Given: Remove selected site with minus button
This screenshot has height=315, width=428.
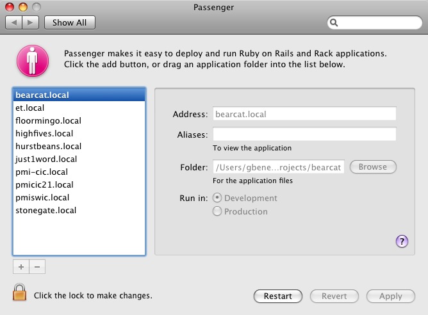Looking at the screenshot, I should [x=37, y=266].
